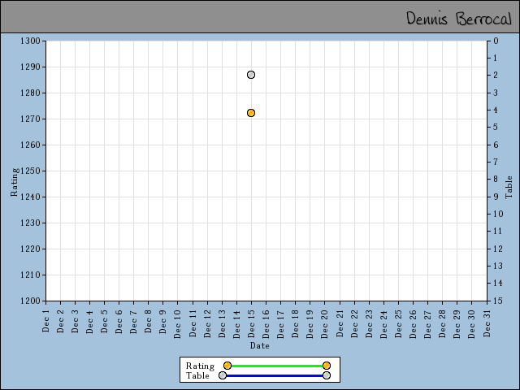
Task: Click the green Rating line in legend
Action: coord(276,366)
